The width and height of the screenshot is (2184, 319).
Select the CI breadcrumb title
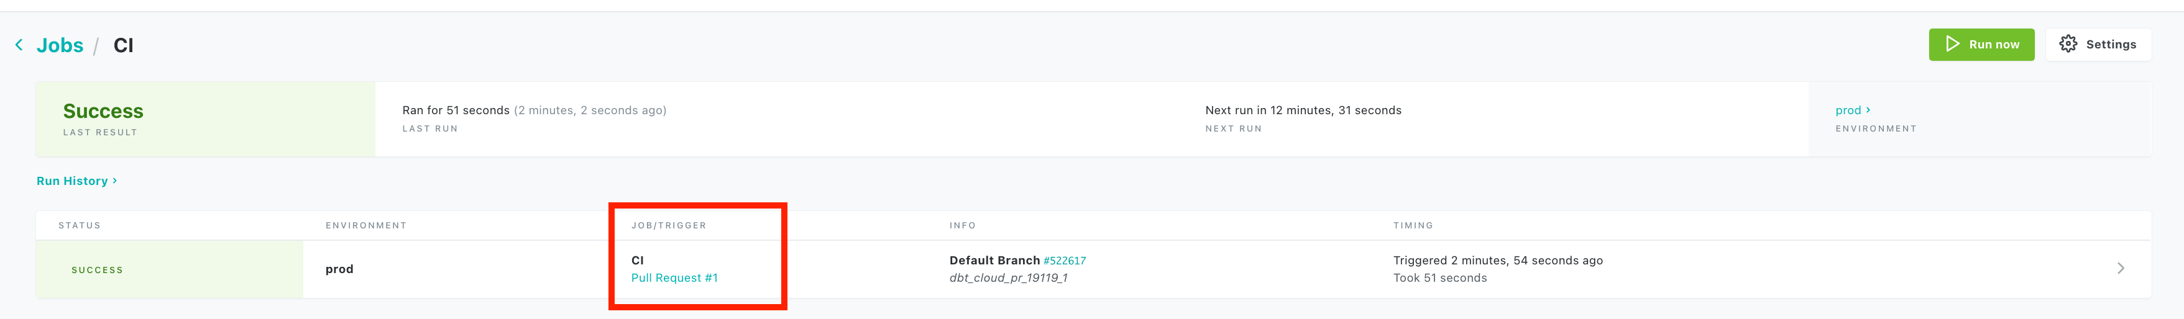click(x=124, y=46)
